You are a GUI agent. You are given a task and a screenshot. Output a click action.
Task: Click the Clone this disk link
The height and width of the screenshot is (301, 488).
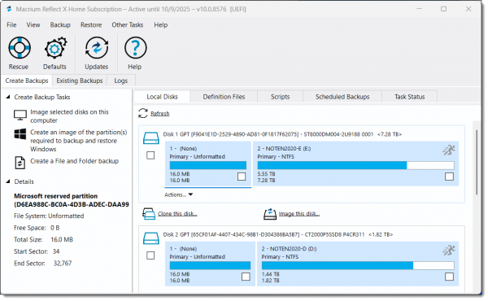click(x=177, y=214)
